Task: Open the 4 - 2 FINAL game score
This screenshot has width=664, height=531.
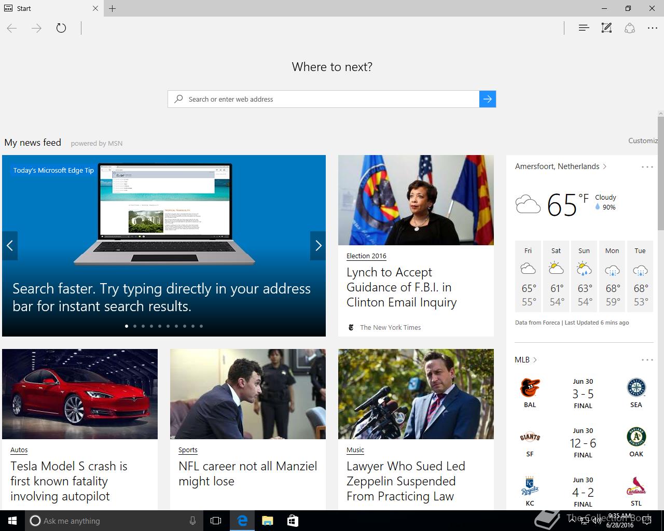Action: pos(583,493)
